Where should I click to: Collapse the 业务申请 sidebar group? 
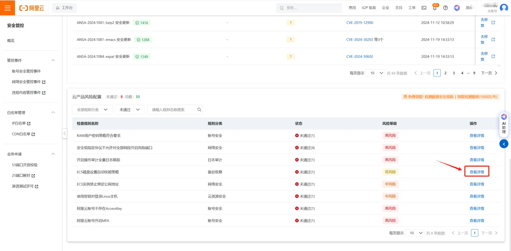[53, 154]
